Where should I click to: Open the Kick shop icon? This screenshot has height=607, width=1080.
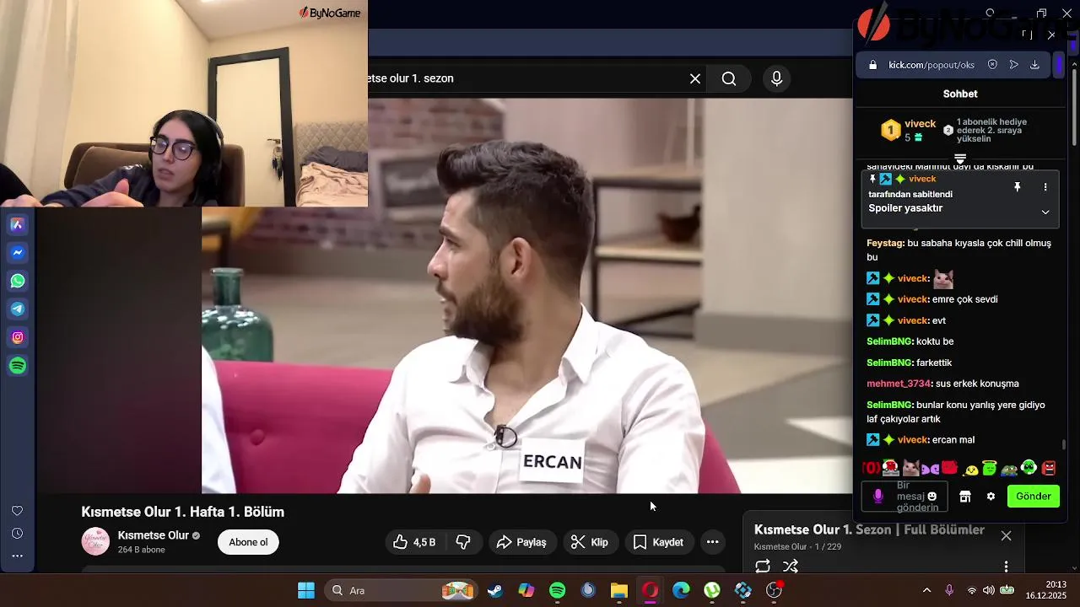tap(965, 497)
